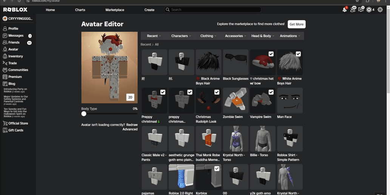390x195 pixels.
Task: Open the Marketplace menu item
Action: tap(115, 10)
